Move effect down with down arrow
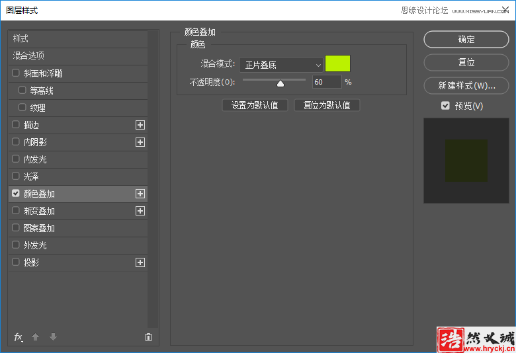Screen dimensions: 516x353 53,337
